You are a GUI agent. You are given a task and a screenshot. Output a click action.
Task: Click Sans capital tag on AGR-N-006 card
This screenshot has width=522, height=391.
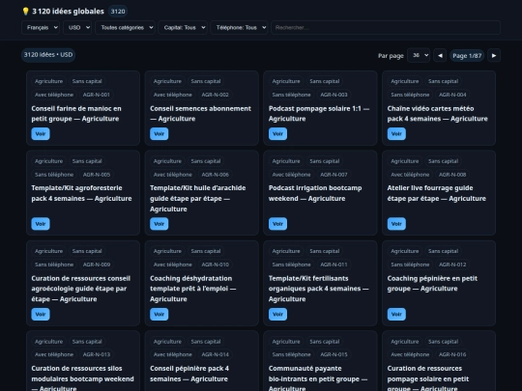206,161
